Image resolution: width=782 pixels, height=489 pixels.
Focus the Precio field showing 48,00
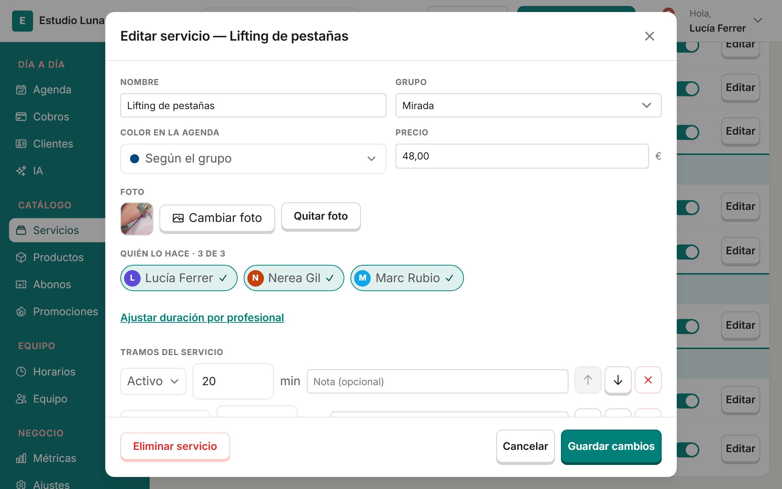(x=522, y=156)
